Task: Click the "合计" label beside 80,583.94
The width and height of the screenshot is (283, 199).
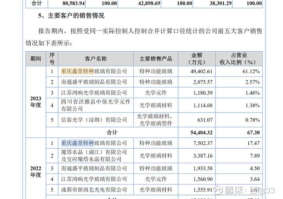Action: coord(37,3)
